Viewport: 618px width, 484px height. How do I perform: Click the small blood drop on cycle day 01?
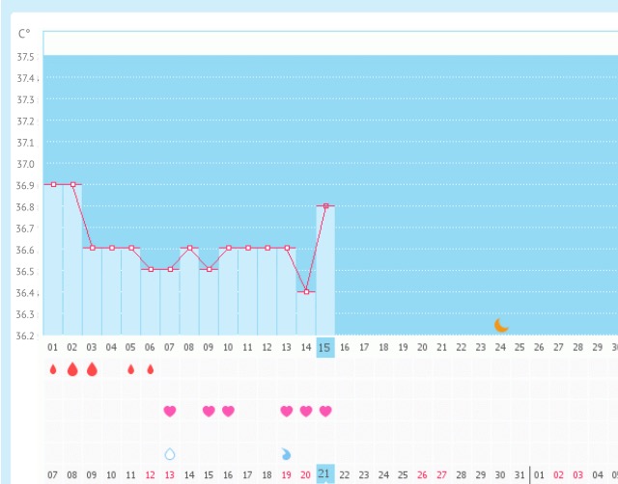pyautogui.click(x=53, y=369)
